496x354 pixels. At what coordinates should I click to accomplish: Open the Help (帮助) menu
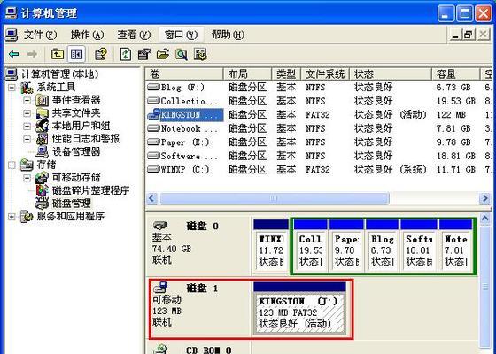click(228, 35)
